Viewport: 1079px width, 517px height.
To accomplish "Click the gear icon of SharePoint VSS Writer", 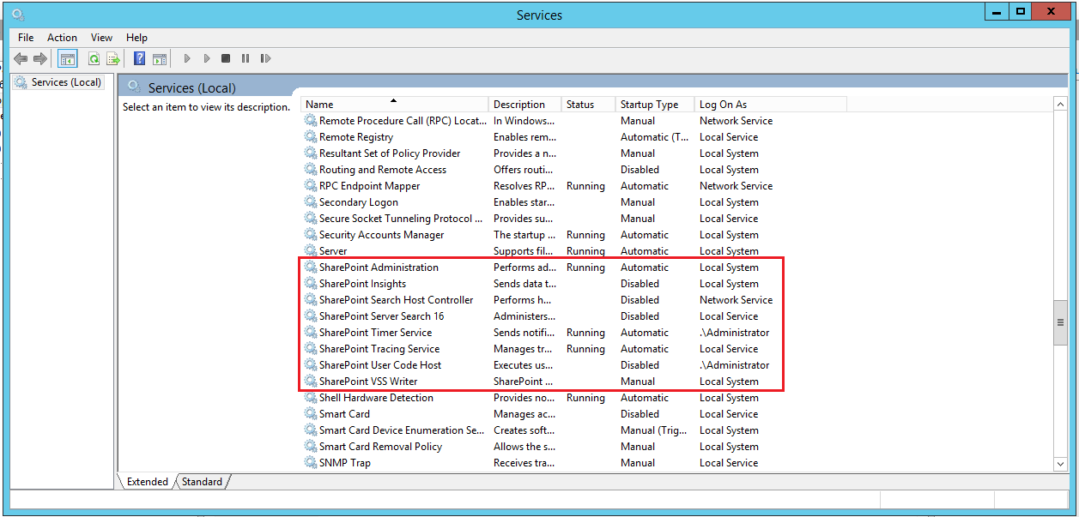I will click(x=311, y=382).
